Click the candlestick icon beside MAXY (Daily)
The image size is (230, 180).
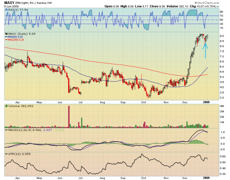click(6, 34)
